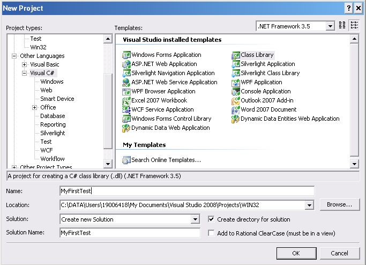The image size is (366, 265).
Task: Enable Add to Rational ClearCase checkbox
Action: (211, 233)
